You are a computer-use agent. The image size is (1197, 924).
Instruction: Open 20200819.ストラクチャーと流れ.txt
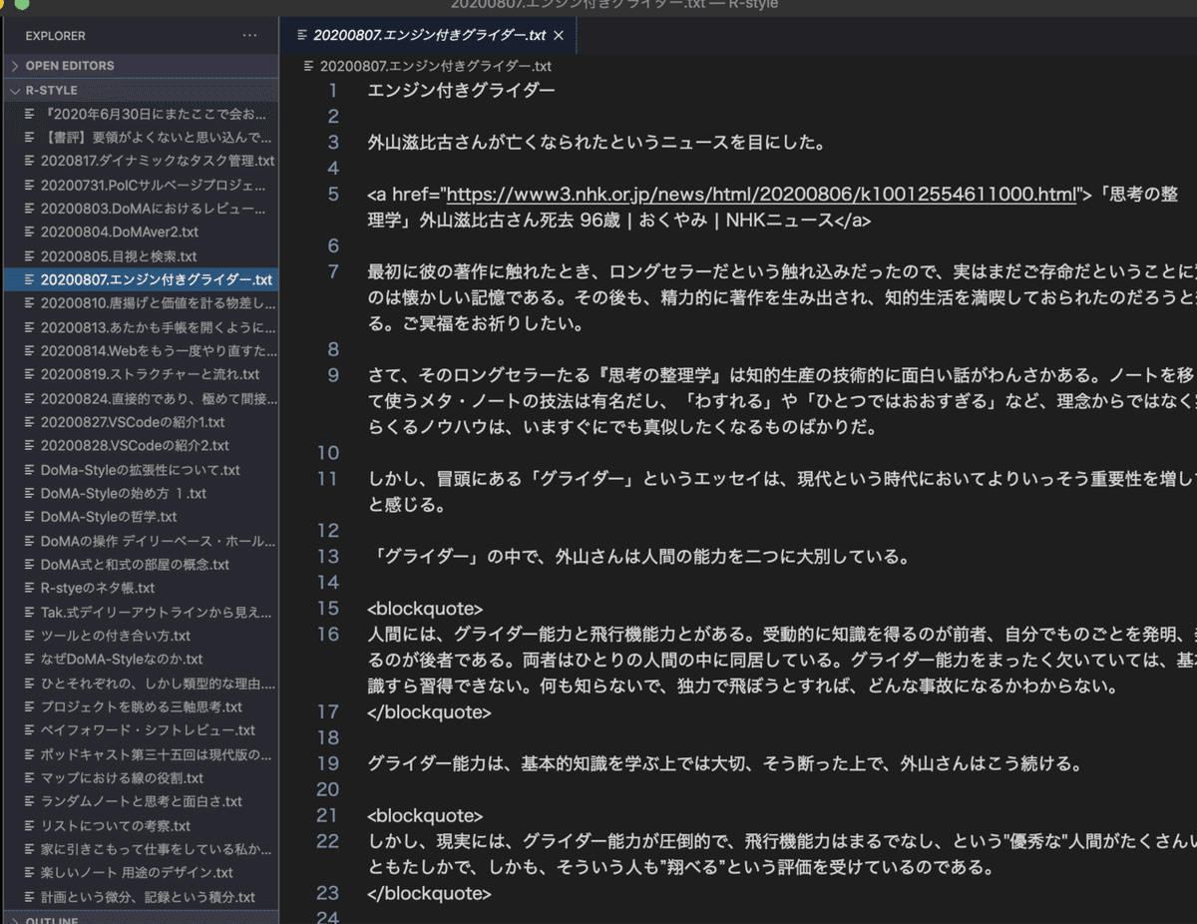[141, 375]
